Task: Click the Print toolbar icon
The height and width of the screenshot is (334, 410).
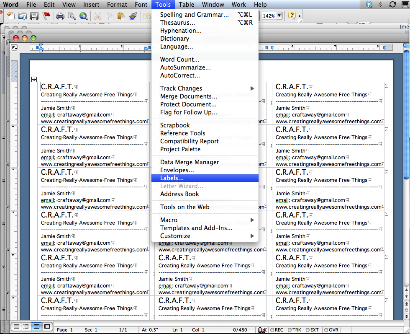Action: tap(60, 16)
